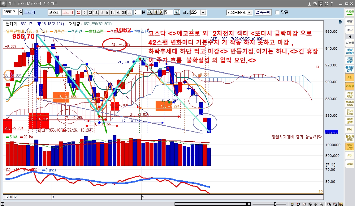Focus the QGG01P code input field

point(10,12)
